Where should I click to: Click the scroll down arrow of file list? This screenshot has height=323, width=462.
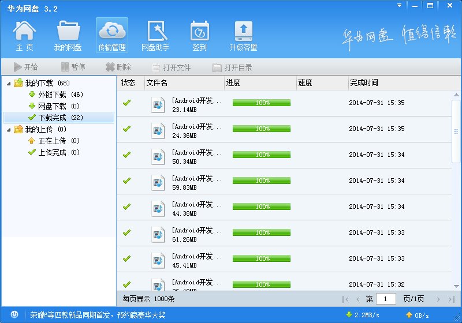tap(456, 286)
